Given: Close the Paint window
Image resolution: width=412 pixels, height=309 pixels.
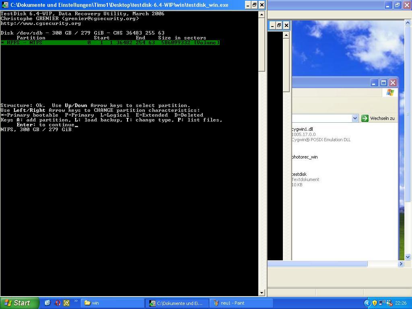Looking at the screenshot, I should pos(407,5).
